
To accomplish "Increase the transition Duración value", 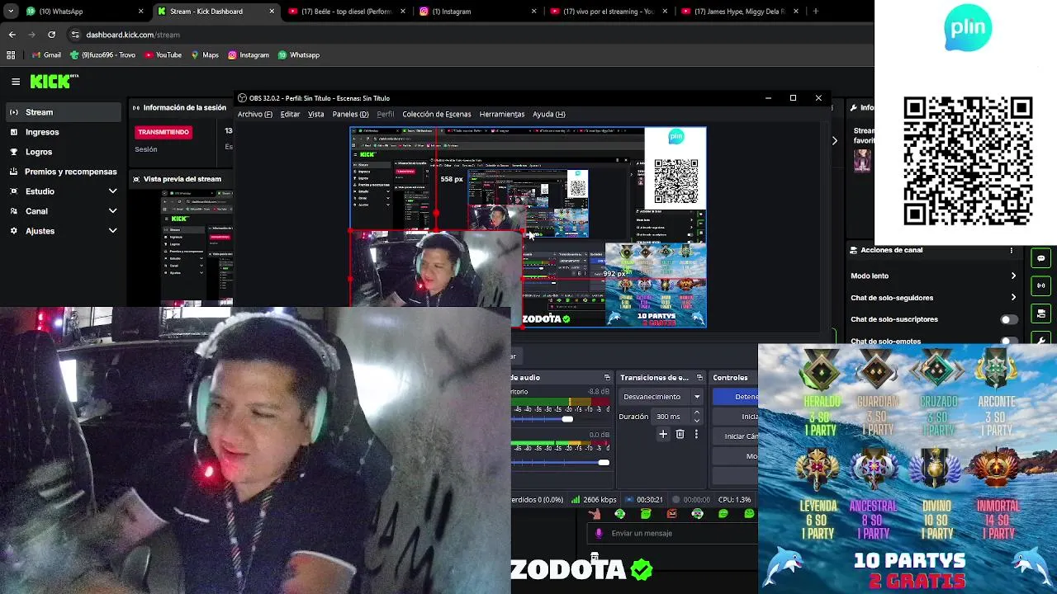I will click(x=696, y=412).
